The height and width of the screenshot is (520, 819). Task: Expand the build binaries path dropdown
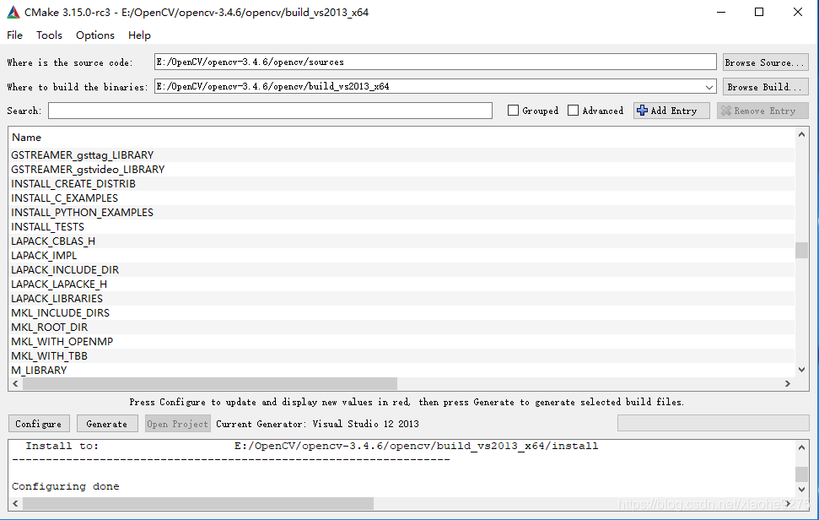click(x=709, y=87)
